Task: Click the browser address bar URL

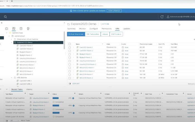Action: coord(55,6)
